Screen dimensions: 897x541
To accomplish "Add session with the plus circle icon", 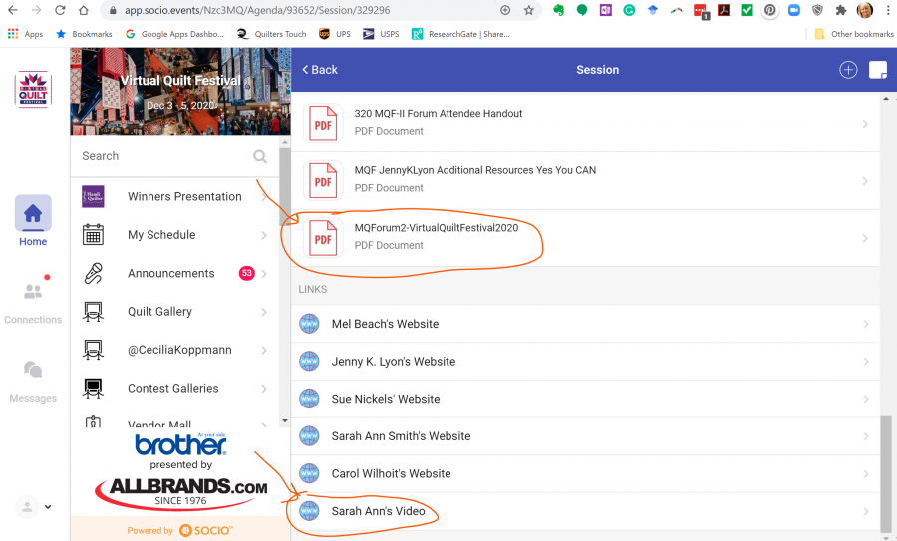I will [848, 69].
